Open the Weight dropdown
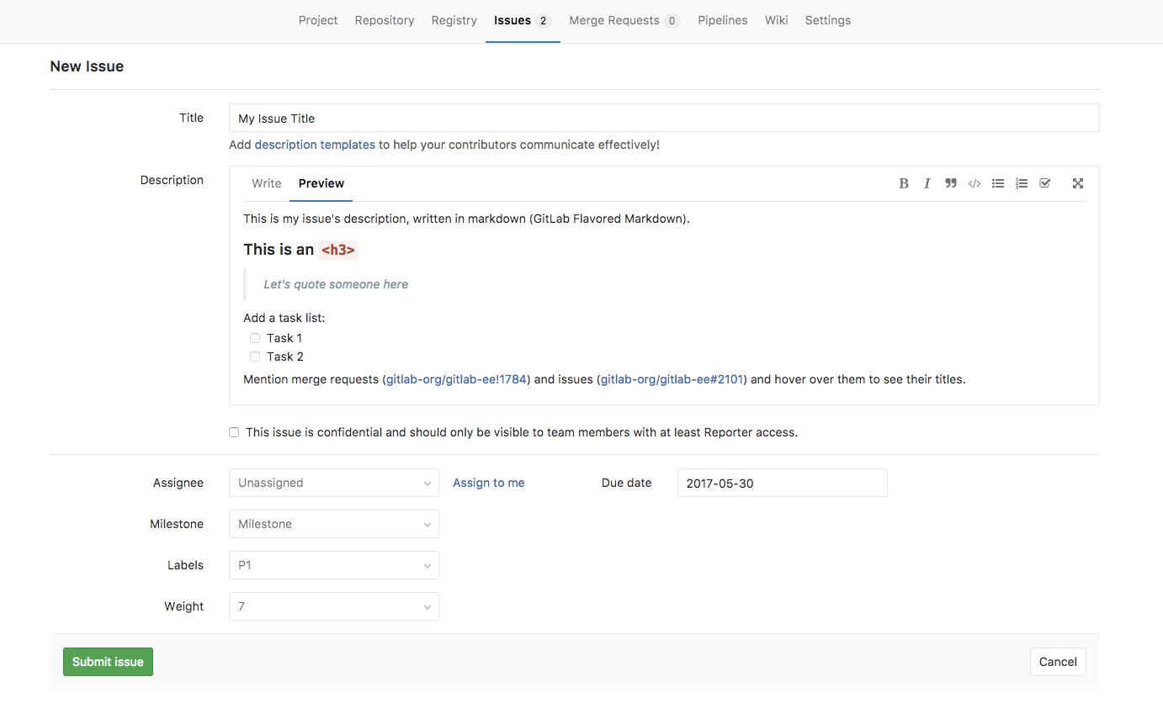The width and height of the screenshot is (1163, 719). pyautogui.click(x=333, y=606)
